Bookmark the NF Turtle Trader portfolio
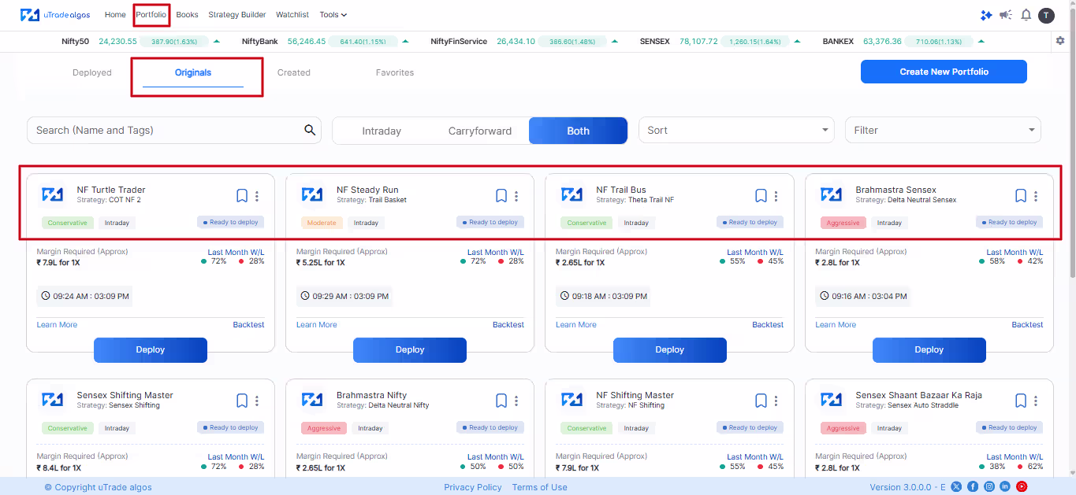The height and width of the screenshot is (495, 1076). (x=242, y=196)
